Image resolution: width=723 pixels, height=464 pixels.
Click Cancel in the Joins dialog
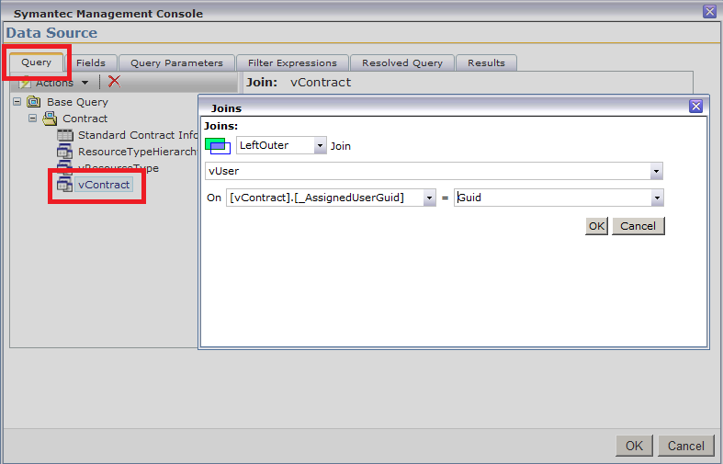point(638,226)
